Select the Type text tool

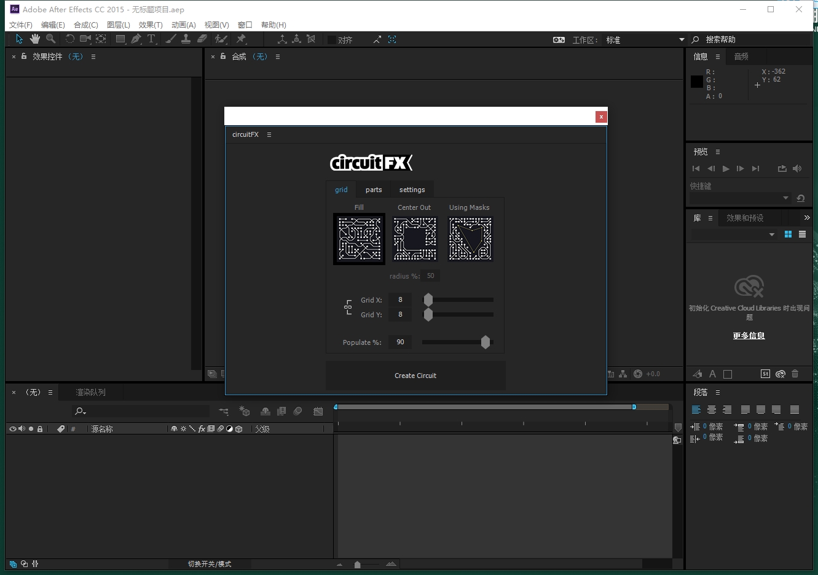coord(151,39)
